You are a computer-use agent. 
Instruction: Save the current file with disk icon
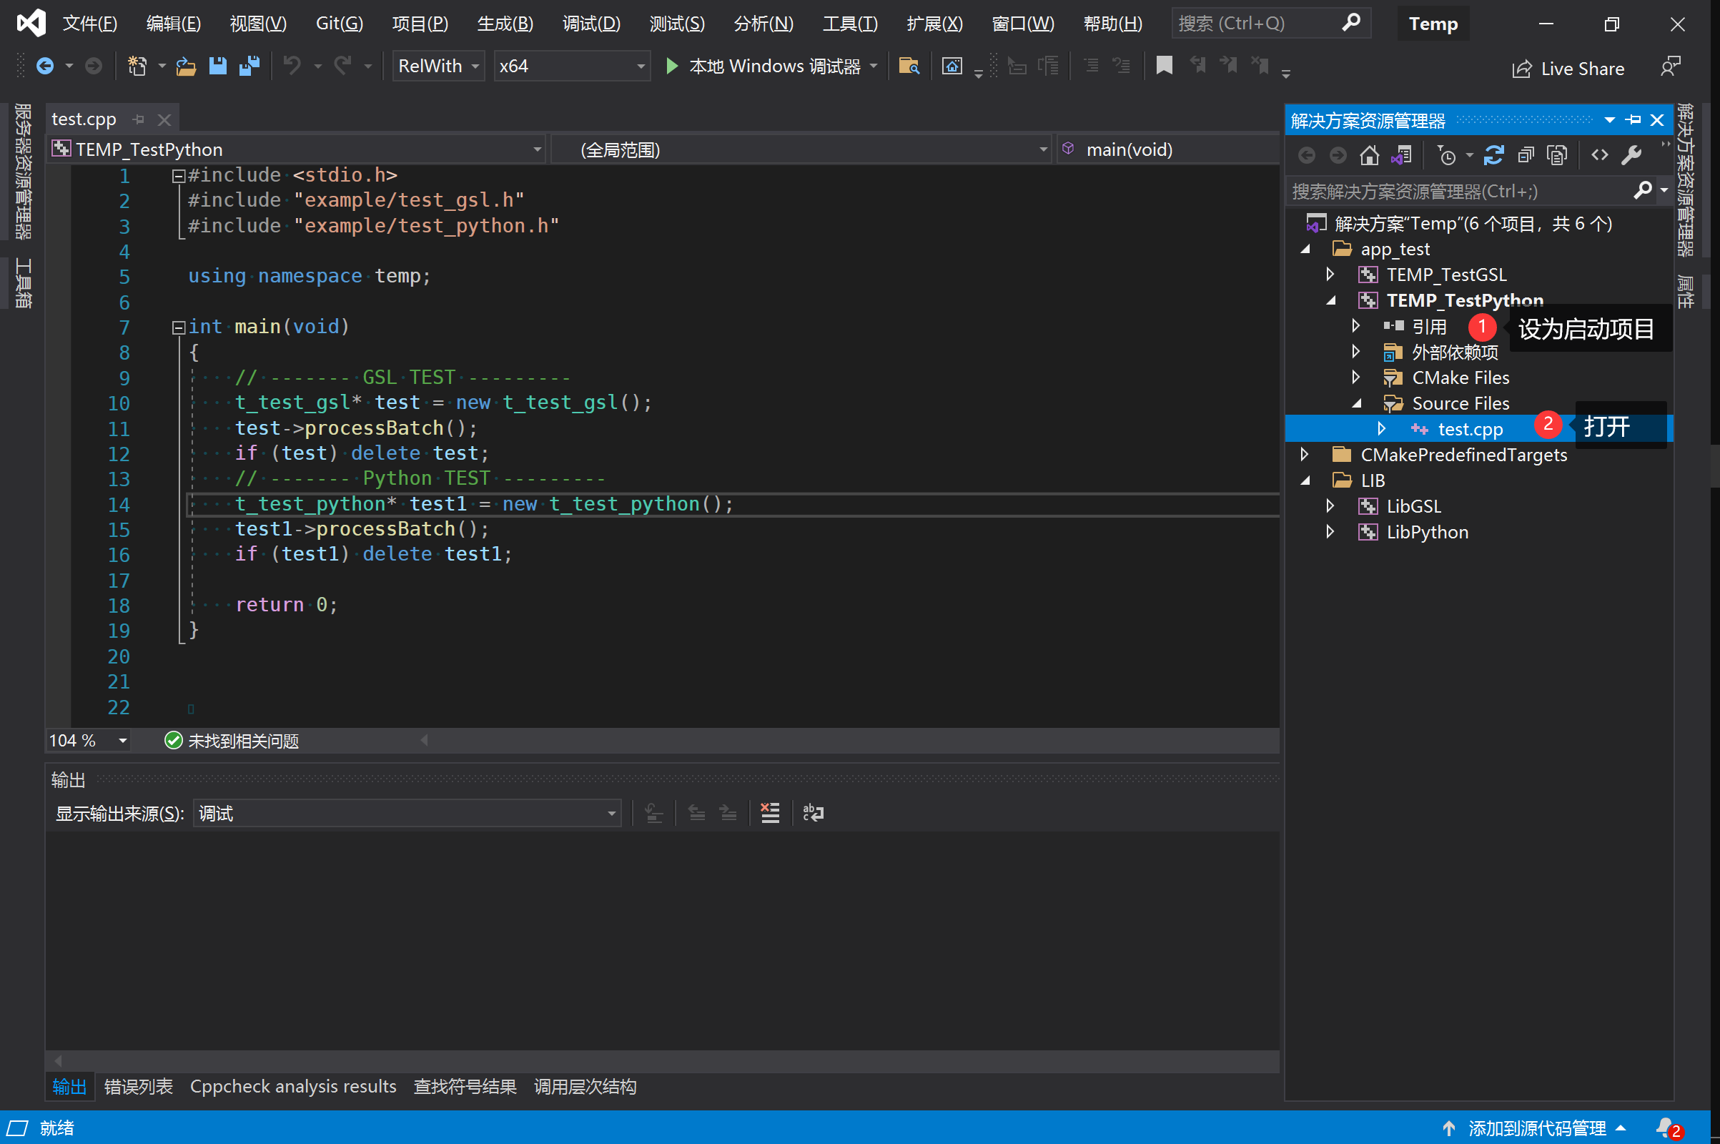tap(217, 66)
